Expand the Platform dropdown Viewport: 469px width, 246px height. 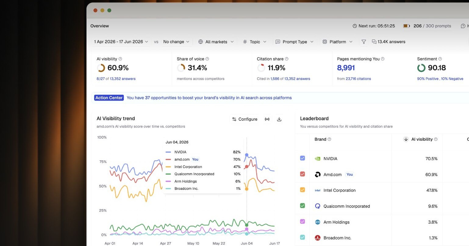coord(338,42)
